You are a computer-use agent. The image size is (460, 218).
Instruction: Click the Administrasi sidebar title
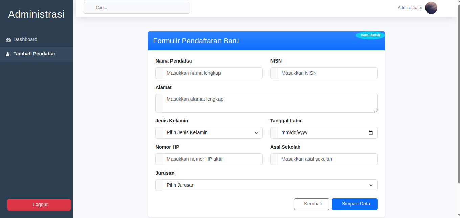click(x=36, y=14)
